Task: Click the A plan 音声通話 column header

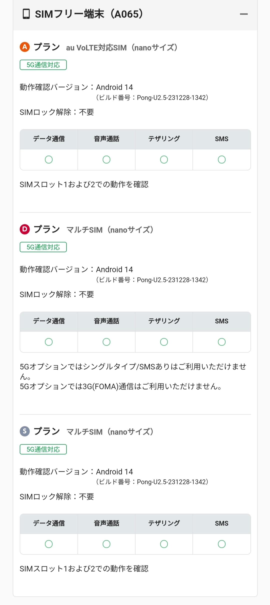Action: click(x=106, y=139)
